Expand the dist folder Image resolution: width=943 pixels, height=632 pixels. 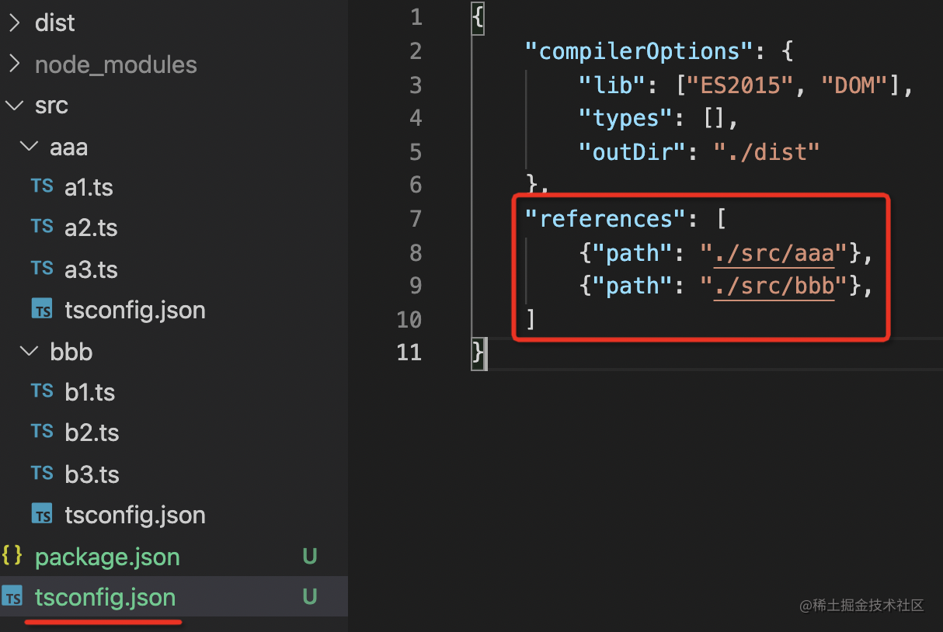[x=14, y=23]
